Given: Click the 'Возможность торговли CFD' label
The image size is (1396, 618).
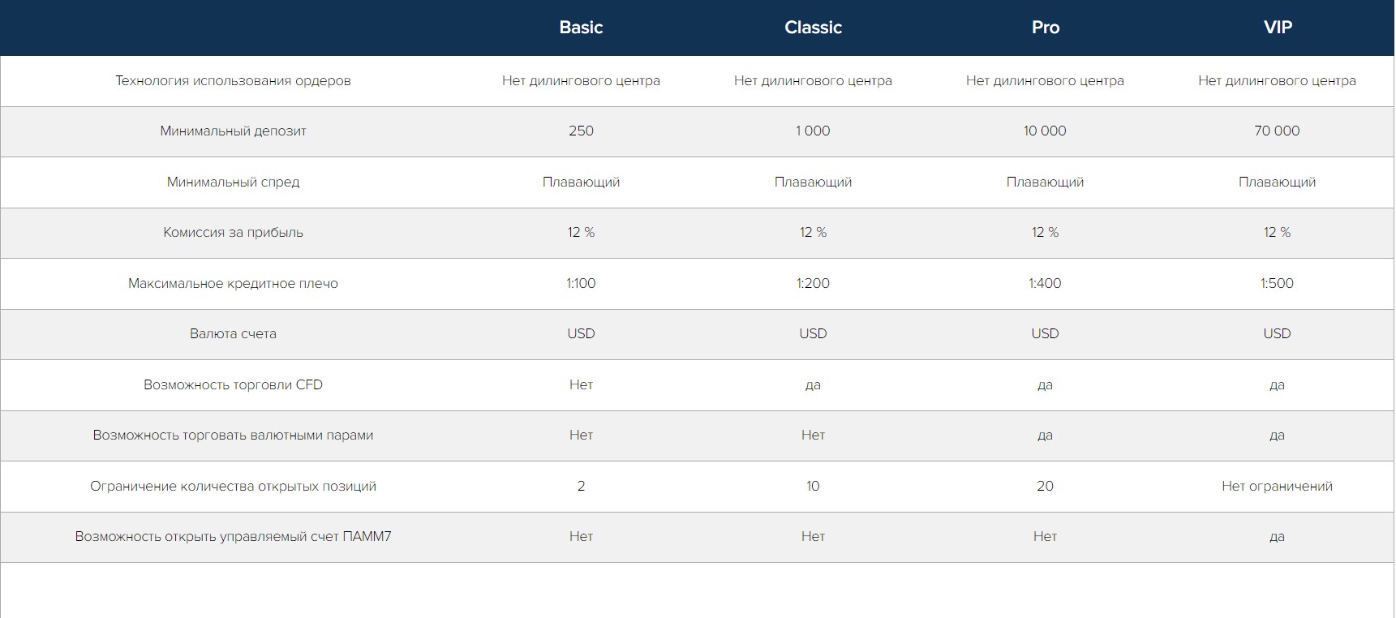Looking at the screenshot, I should [x=233, y=384].
